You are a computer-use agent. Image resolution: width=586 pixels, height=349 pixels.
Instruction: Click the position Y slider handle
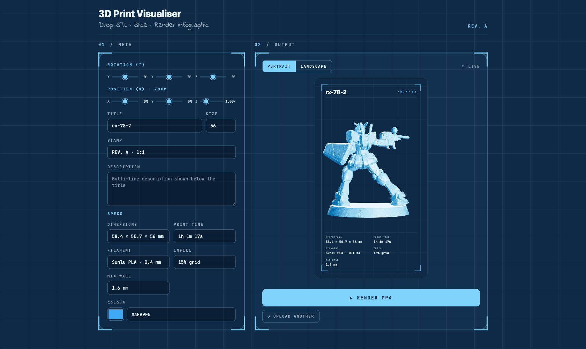[x=169, y=101]
